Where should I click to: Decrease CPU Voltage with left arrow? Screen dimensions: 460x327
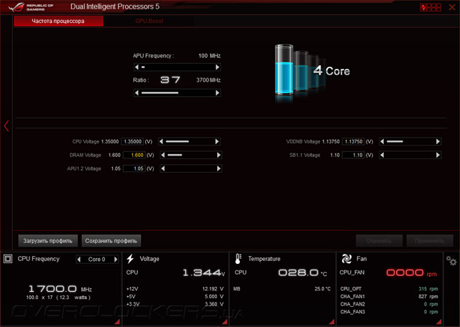coord(161,141)
